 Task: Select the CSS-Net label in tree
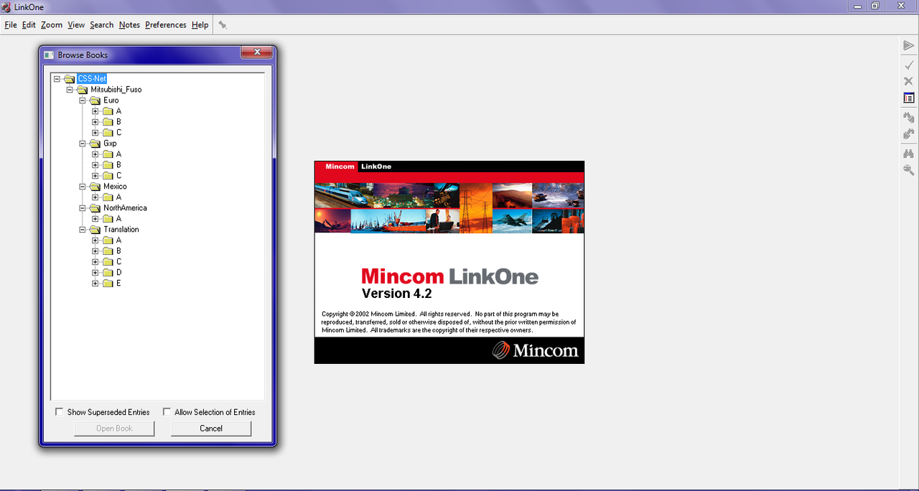(x=93, y=79)
